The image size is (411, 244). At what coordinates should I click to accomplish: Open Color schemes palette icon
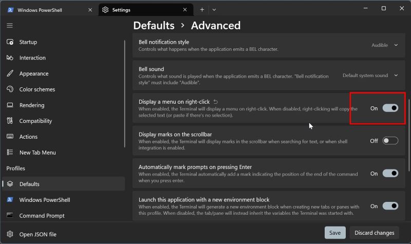(x=10, y=89)
